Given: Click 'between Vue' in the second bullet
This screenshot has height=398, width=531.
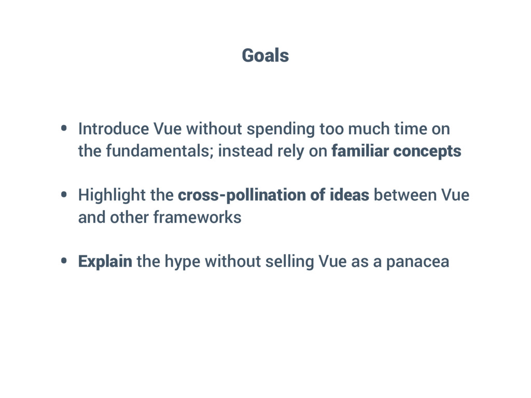Looking at the screenshot, I should pos(421,195).
